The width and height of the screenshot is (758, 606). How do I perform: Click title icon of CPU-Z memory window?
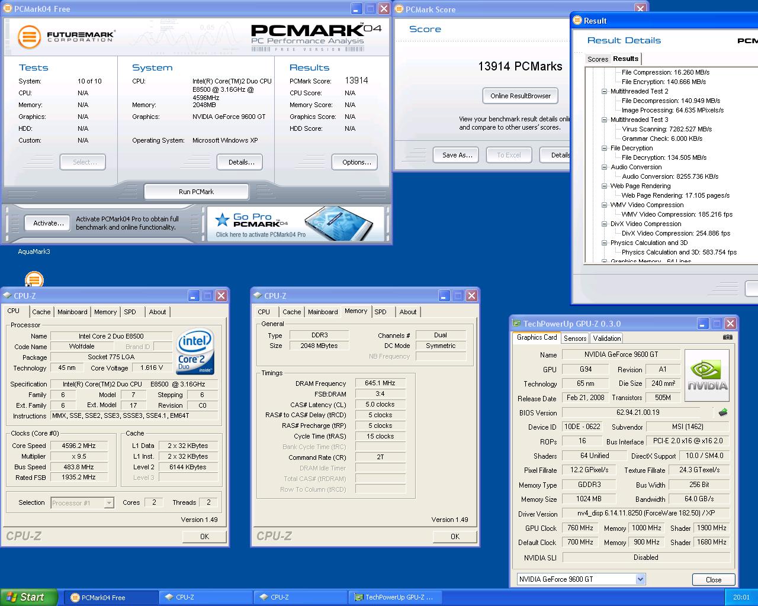pyautogui.click(x=258, y=295)
